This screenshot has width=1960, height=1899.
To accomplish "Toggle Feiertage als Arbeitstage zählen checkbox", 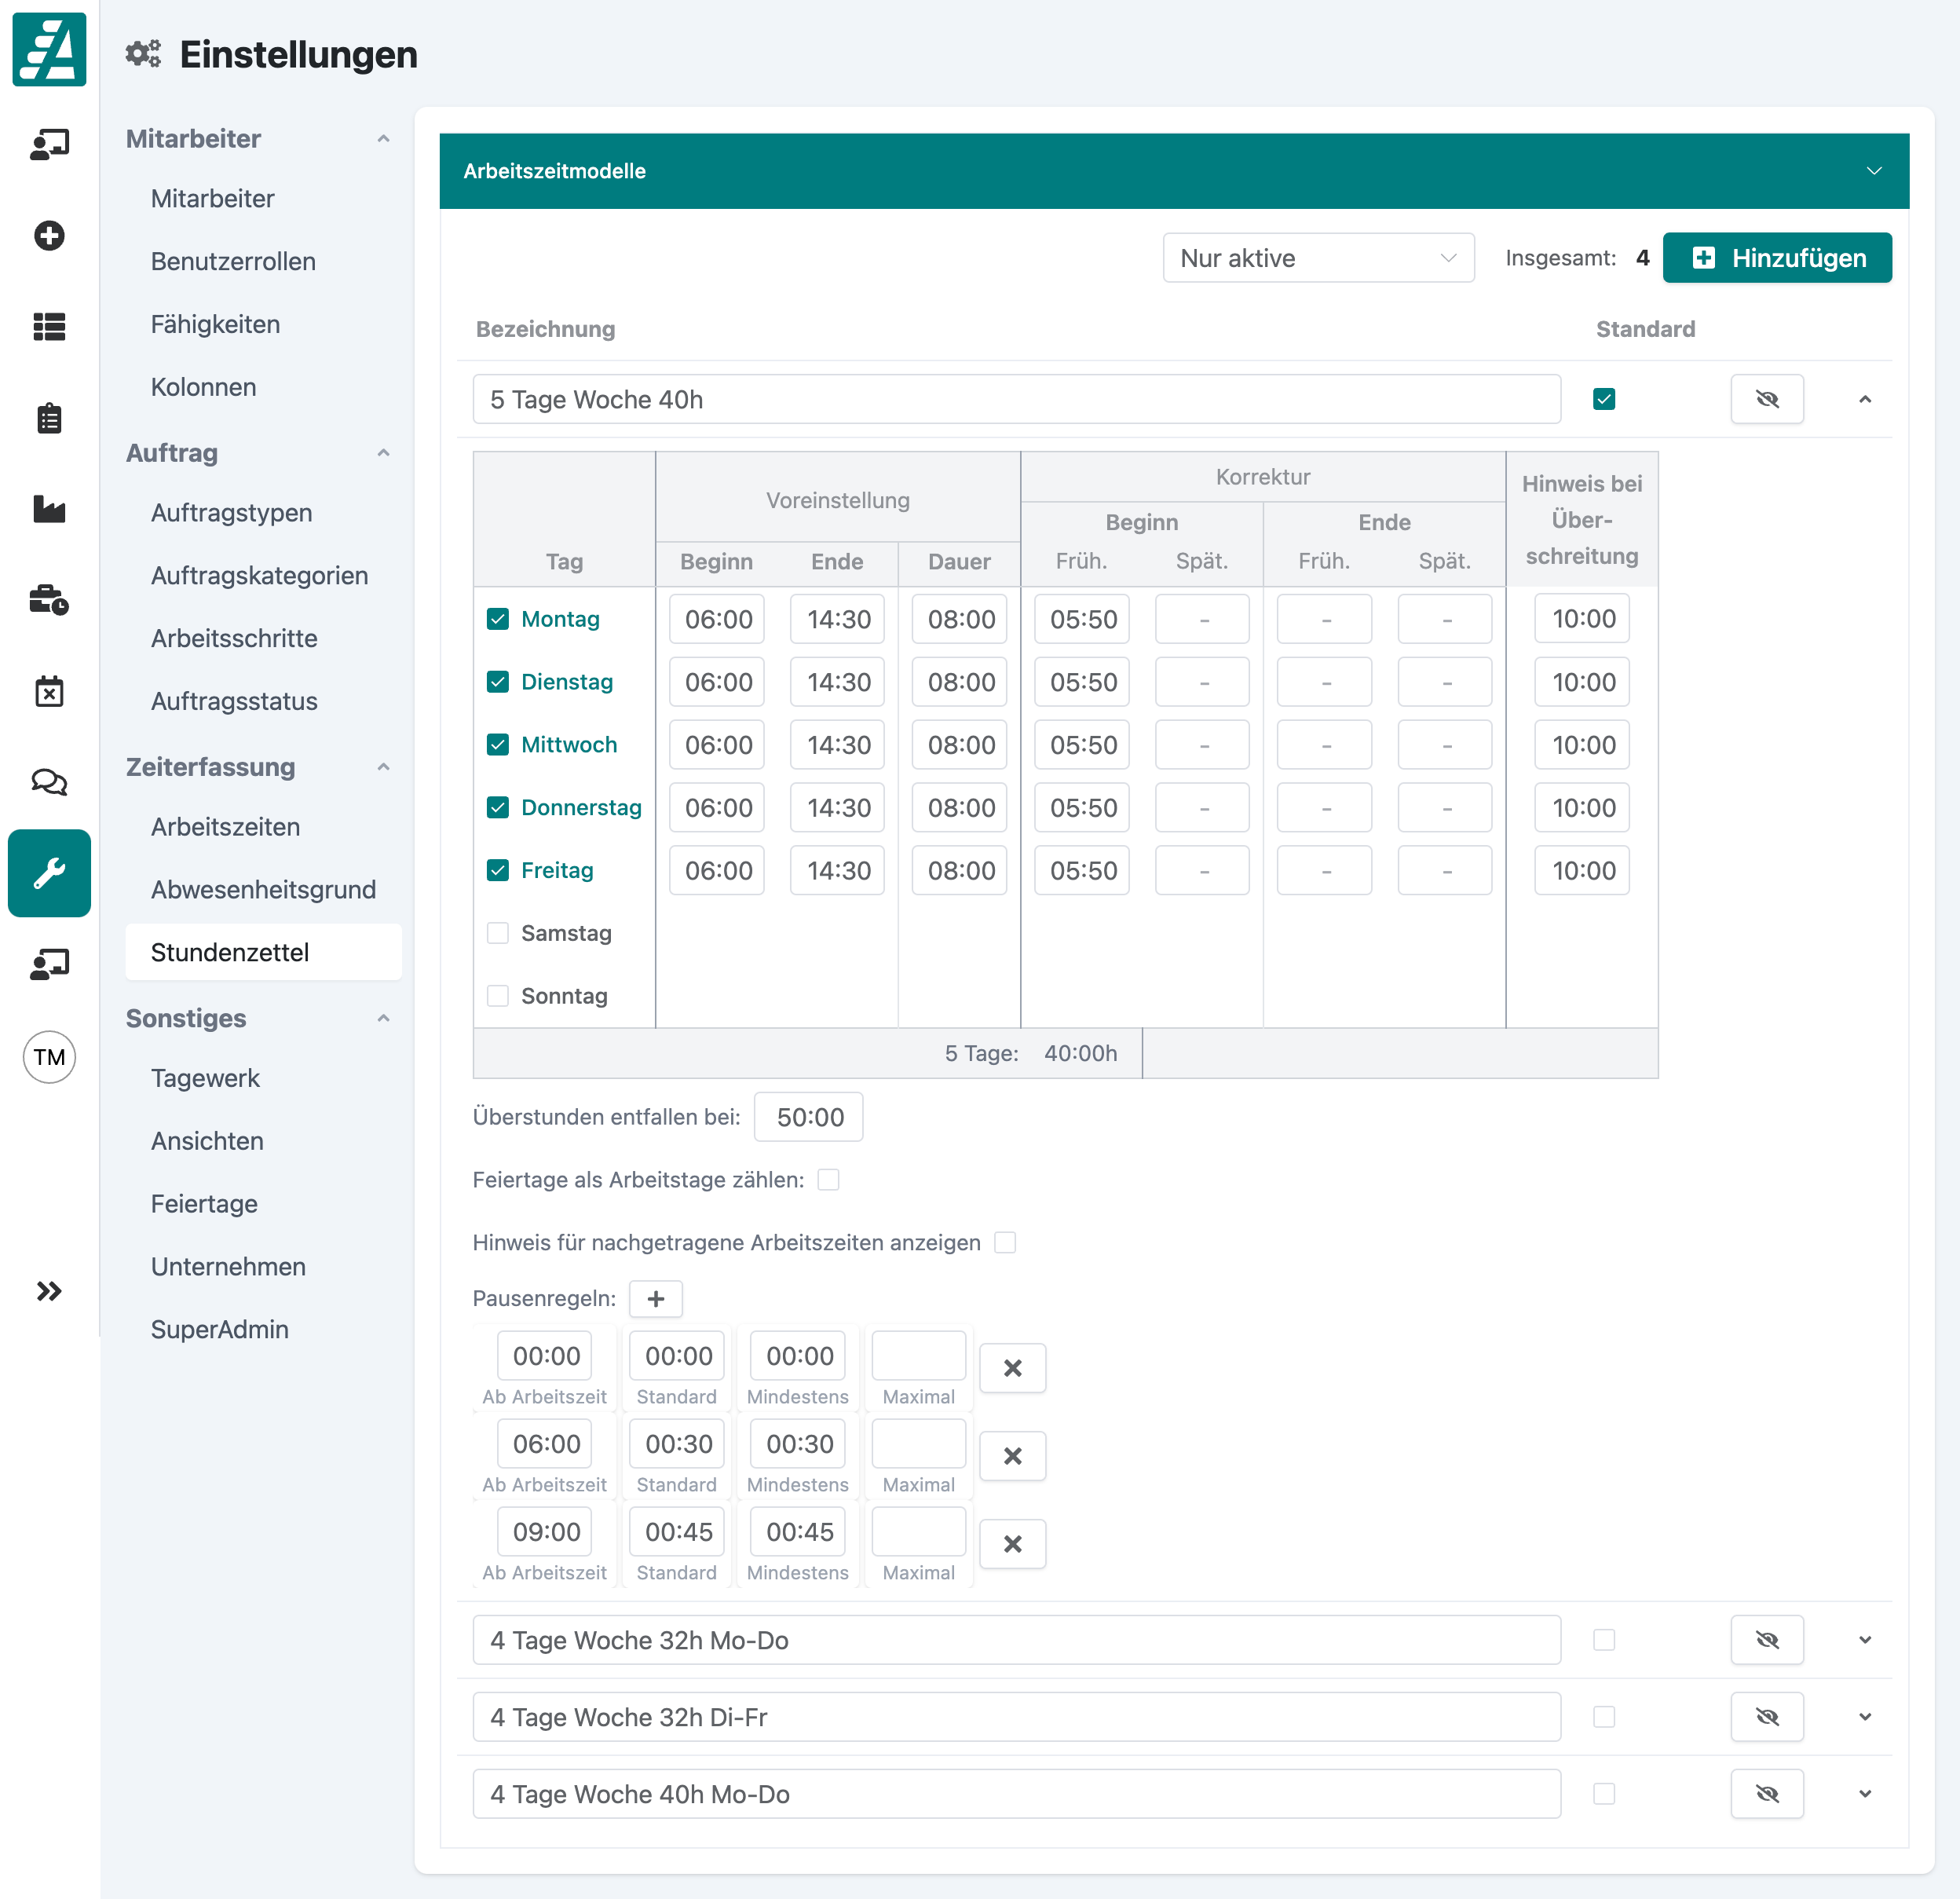I will click(x=828, y=1180).
